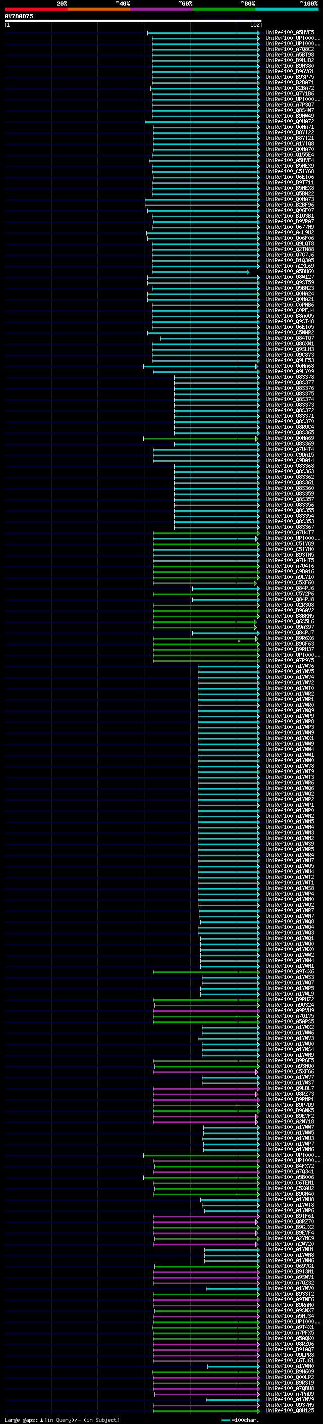Select hit label UniRef100_B9EVF2
323x1424 pixels.
point(290,1117)
